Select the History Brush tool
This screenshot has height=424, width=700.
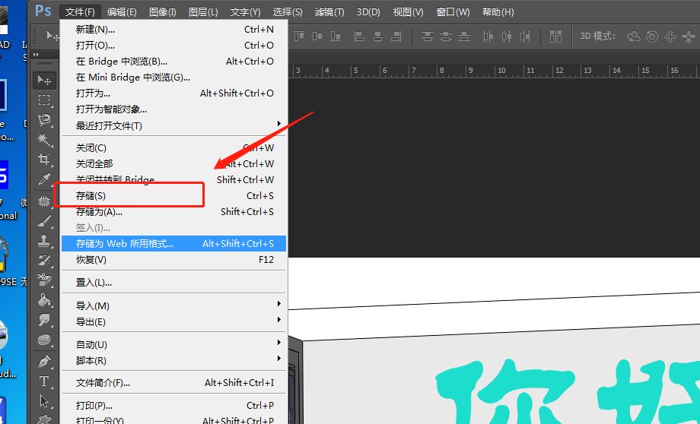pyautogui.click(x=44, y=261)
